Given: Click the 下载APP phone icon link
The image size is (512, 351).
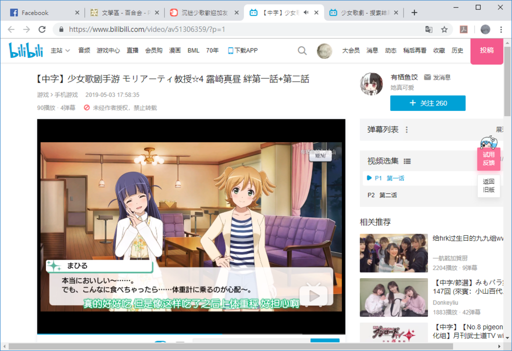Looking at the screenshot, I should tap(242, 50).
